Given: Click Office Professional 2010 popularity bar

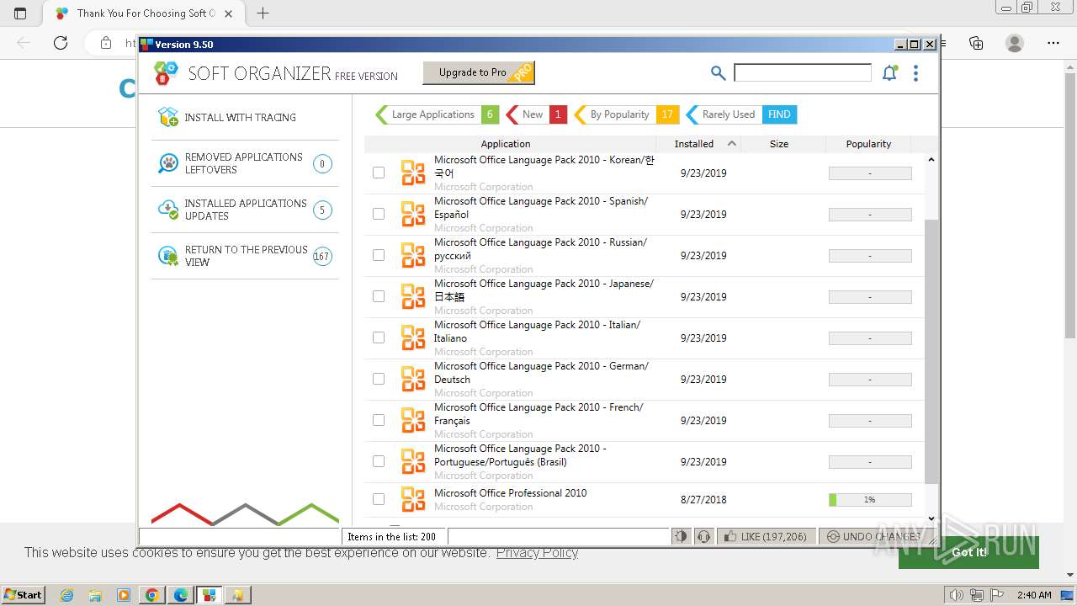Looking at the screenshot, I should 870,499.
